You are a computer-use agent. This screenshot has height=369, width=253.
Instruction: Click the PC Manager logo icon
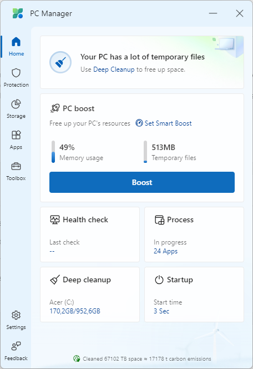[x=18, y=13]
